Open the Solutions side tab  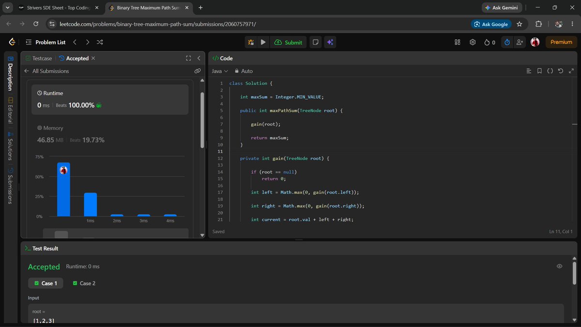[10, 146]
